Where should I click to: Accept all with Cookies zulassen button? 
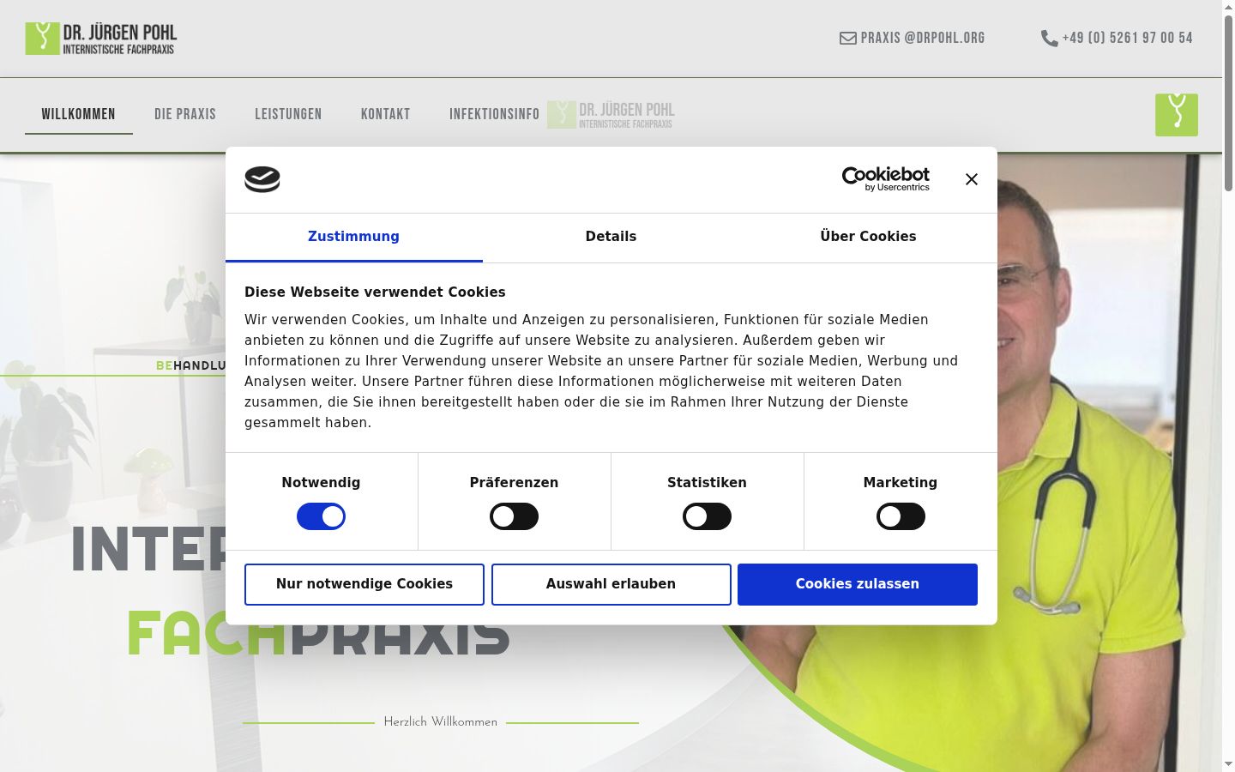pyautogui.click(x=858, y=584)
